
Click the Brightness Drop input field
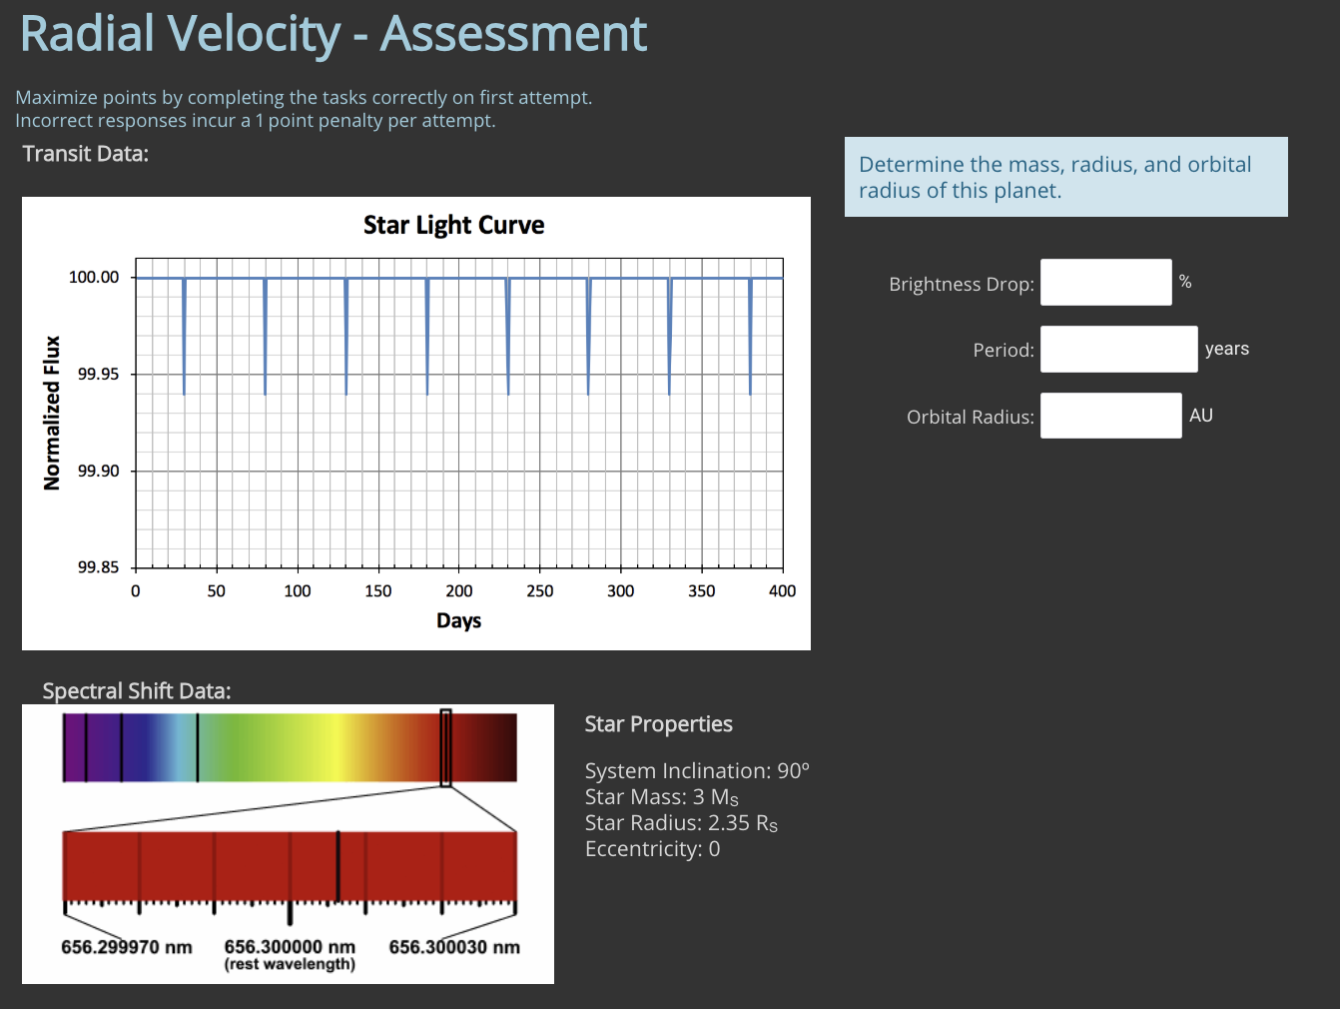click(1105, 282)
